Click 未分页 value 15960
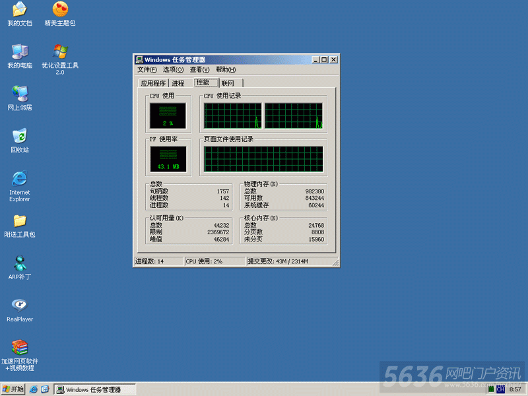The image size is (528, 396). (x=316, y=240)
